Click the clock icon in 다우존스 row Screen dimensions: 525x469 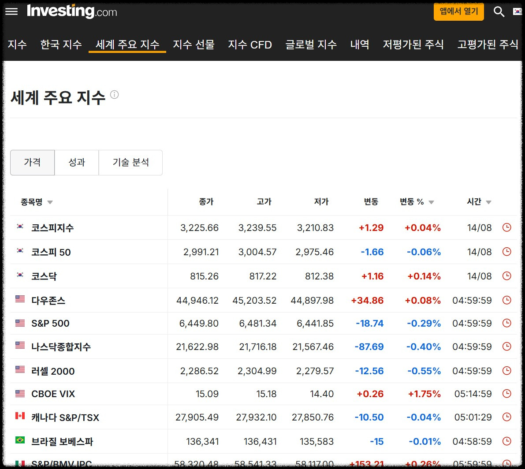coord(507,300)
